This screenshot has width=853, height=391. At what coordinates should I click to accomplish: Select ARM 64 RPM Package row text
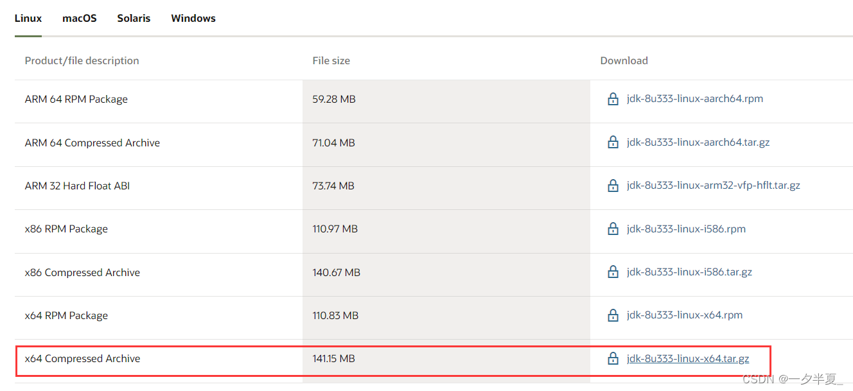[x=76, y=99]
